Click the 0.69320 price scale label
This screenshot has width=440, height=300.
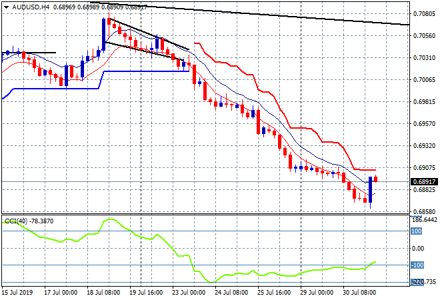click(424, 145)
